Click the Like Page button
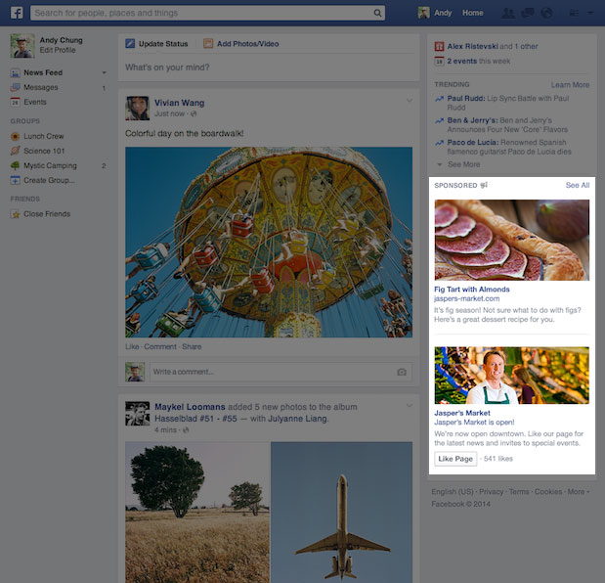The image size is (605, 583). click(x=455, y=459)
